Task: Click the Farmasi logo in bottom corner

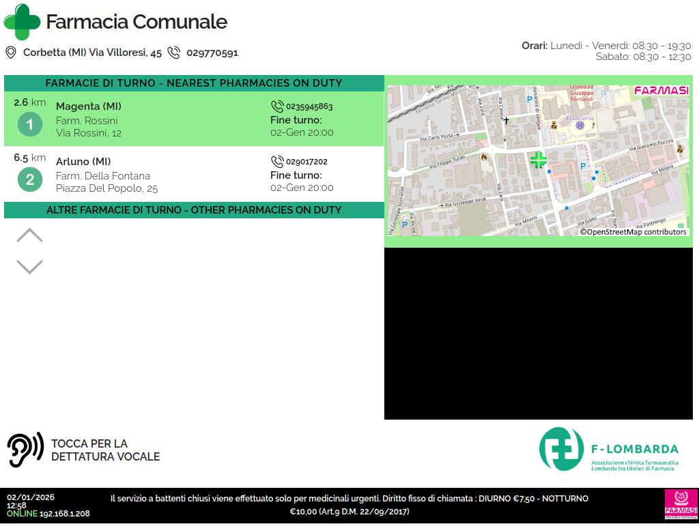Action: tap(681, 506)
